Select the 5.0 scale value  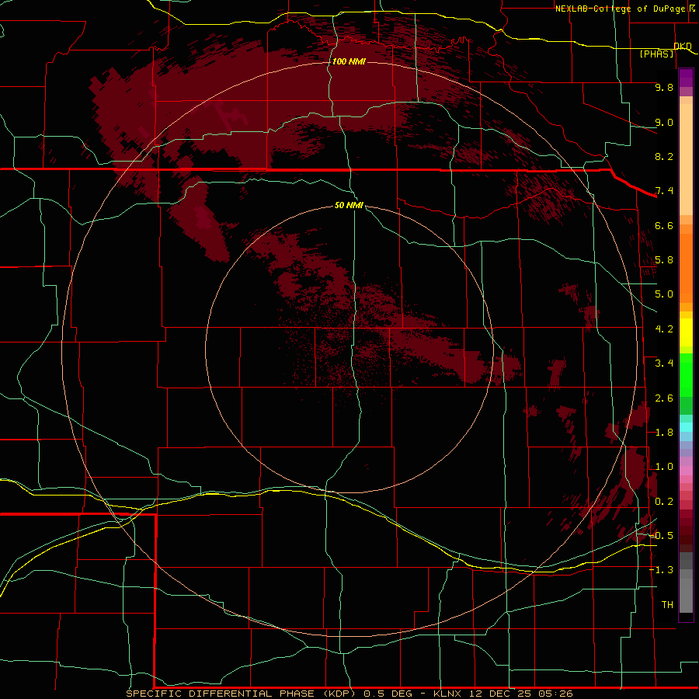tap(664, 294)
